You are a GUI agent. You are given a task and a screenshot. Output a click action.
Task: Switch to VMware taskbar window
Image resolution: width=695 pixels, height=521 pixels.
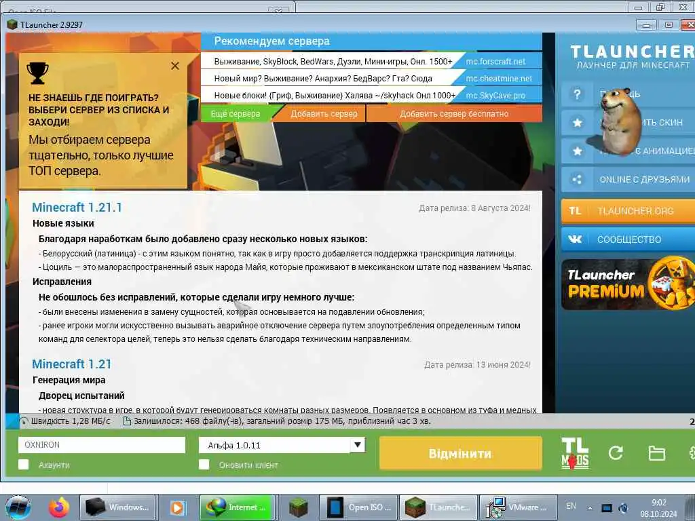518,507
